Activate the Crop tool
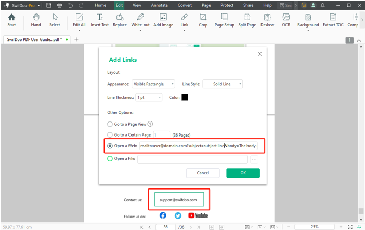The height and width of the screenshot is (230, 365). click(203, 20)
